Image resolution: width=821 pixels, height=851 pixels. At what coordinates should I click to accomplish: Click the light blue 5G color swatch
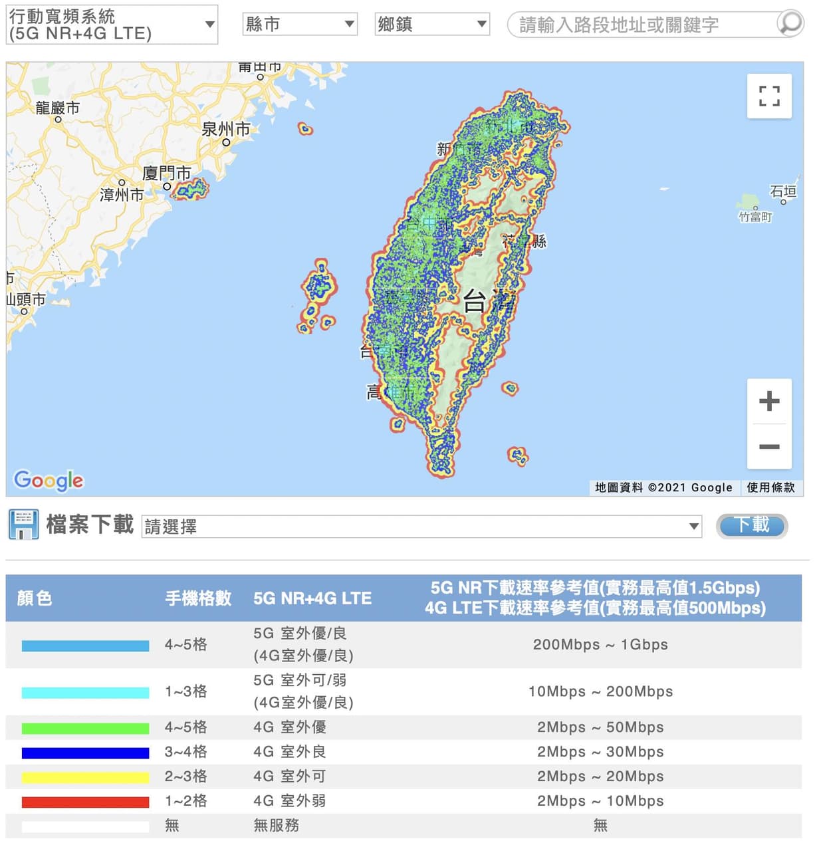click(x=85, y=646)
